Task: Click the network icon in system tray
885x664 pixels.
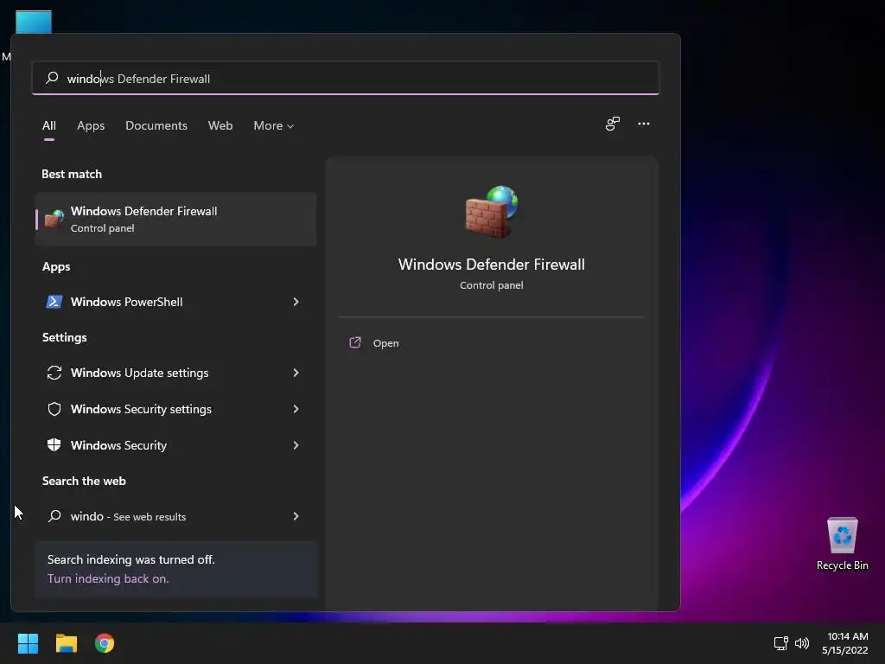Action: [780, 643]
